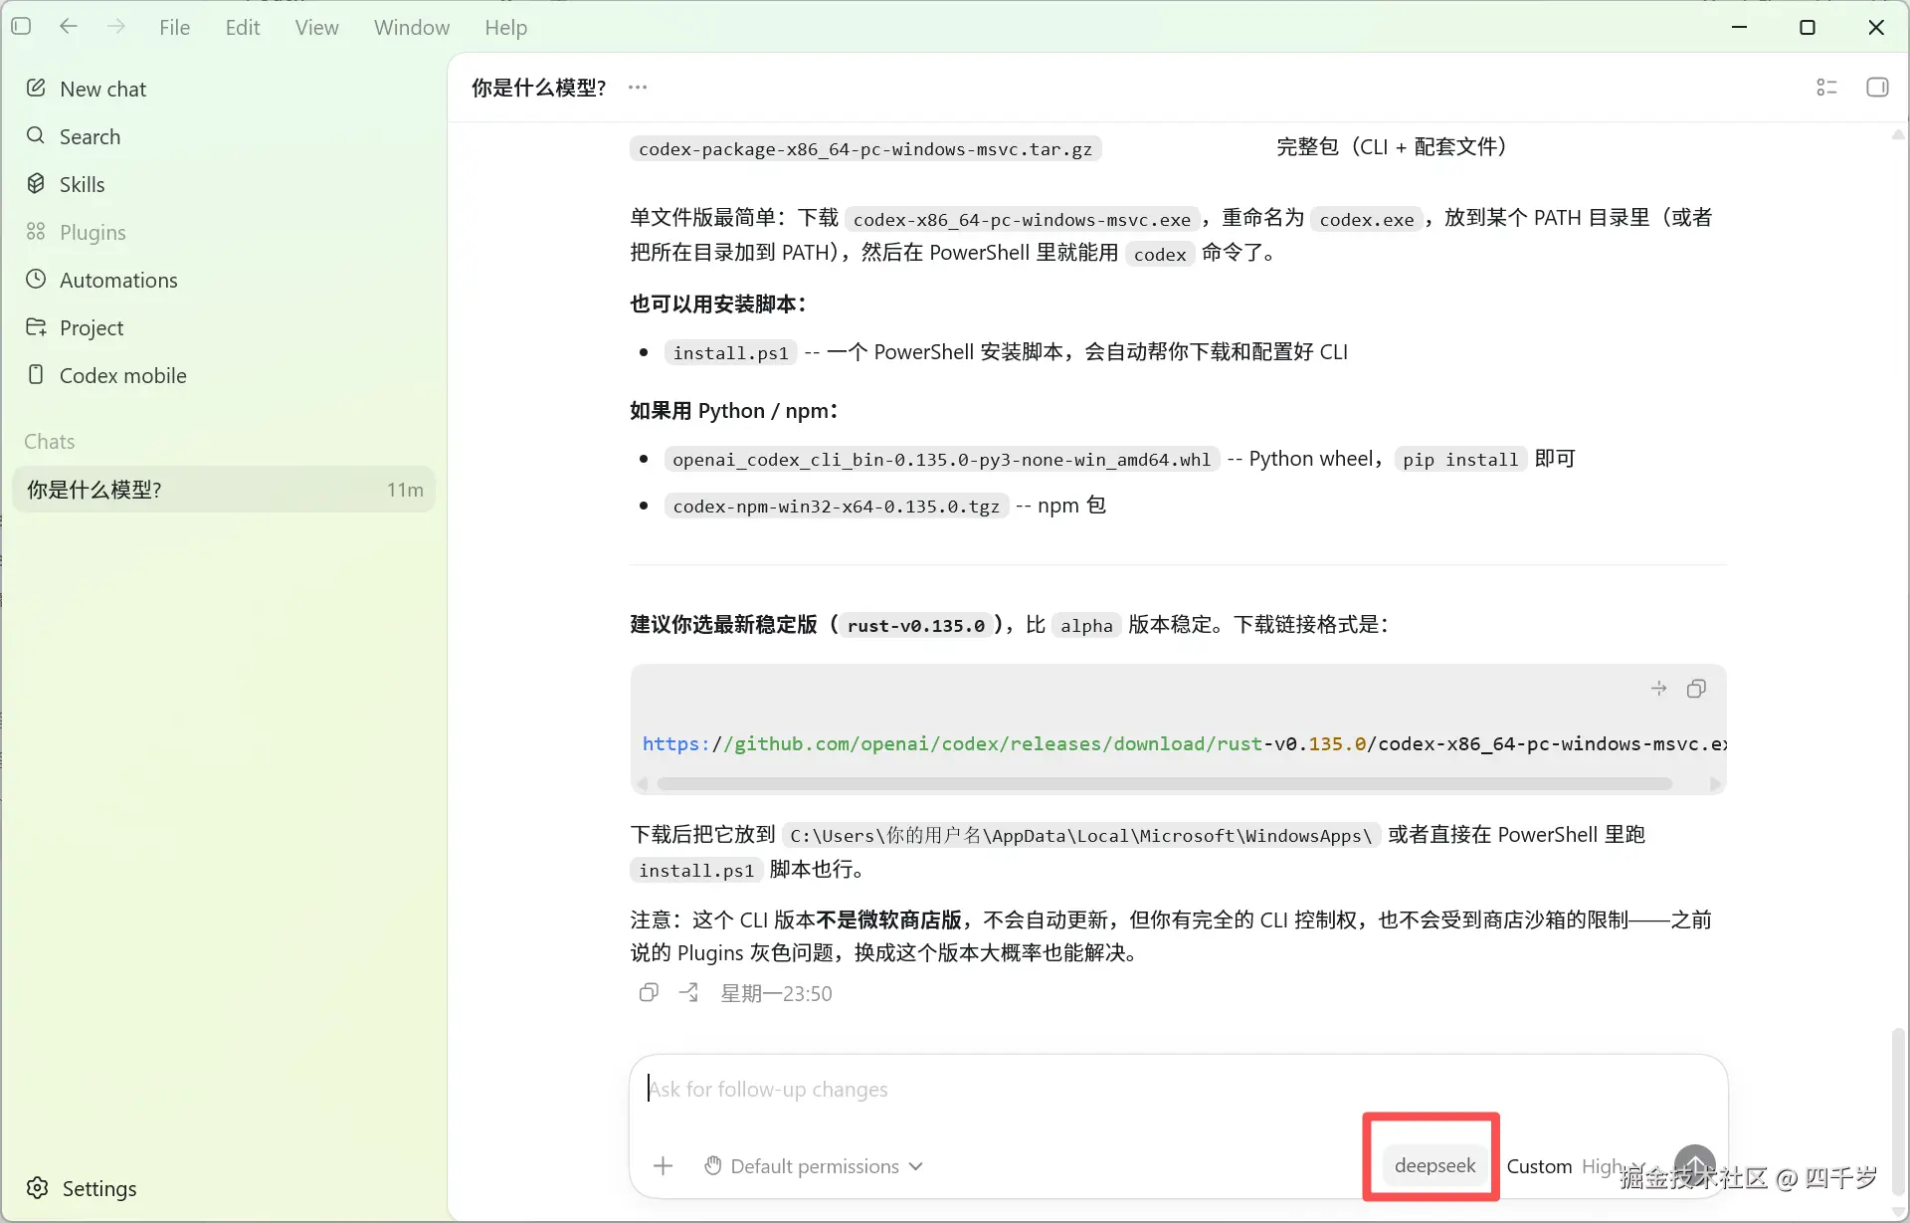Open the Window menu
Image resolution: width=1910 pixels, height=1223 pixels.
412,28
